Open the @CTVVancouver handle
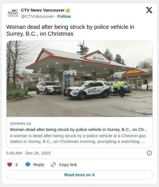 37,16
